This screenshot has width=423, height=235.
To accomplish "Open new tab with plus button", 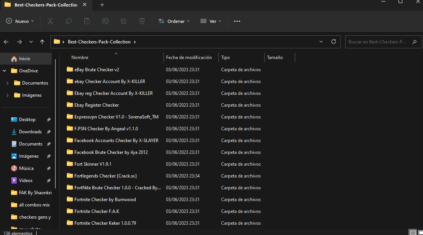I will tap(102, 5).
